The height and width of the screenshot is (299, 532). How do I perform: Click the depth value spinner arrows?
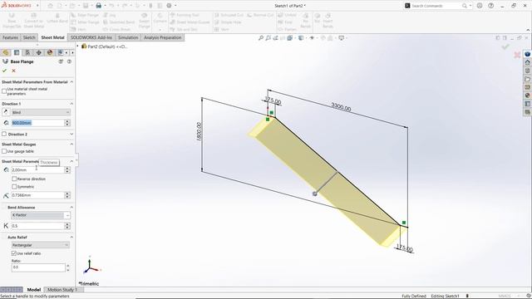coord(67,123)
